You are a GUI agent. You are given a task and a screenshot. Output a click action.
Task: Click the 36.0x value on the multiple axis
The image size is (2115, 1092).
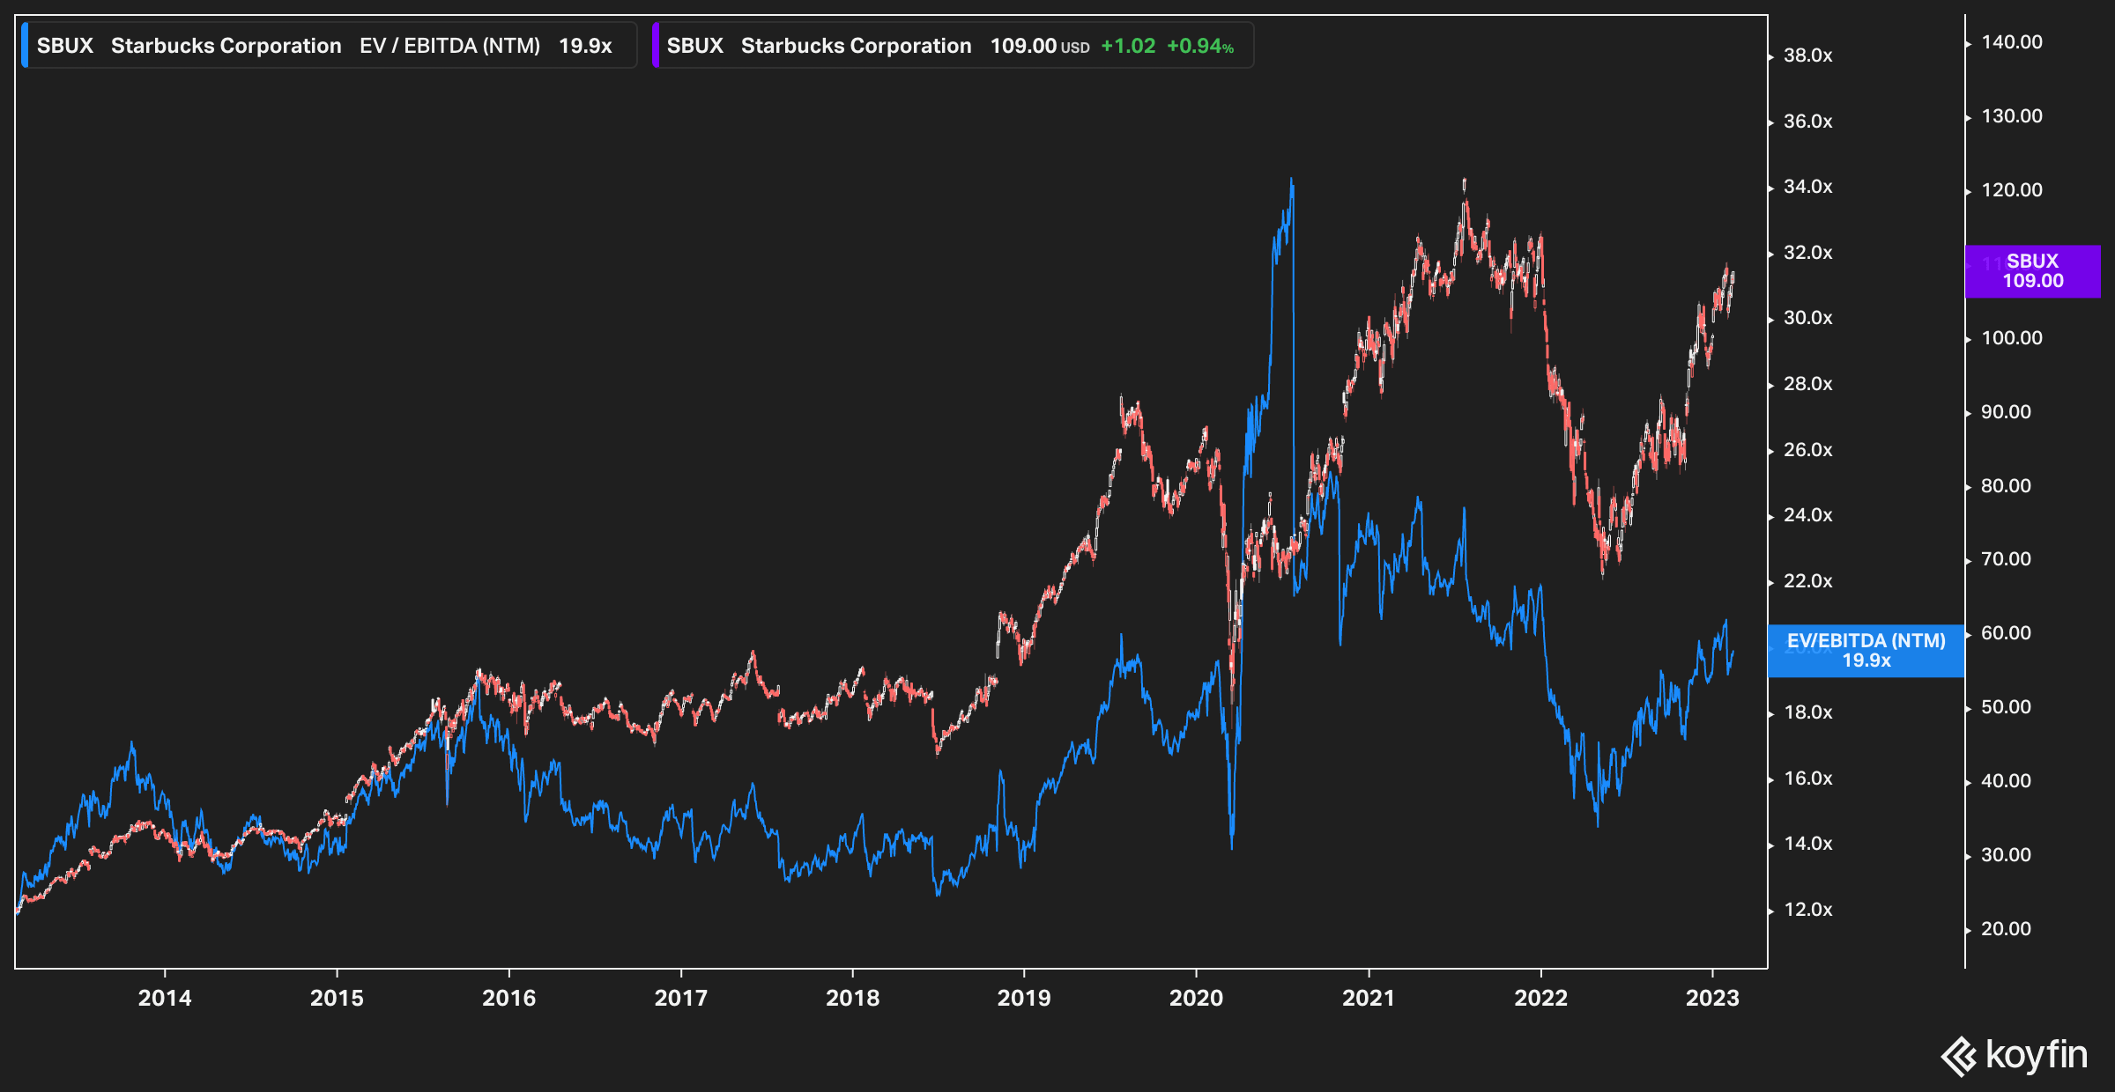[x=1807, y=122]
